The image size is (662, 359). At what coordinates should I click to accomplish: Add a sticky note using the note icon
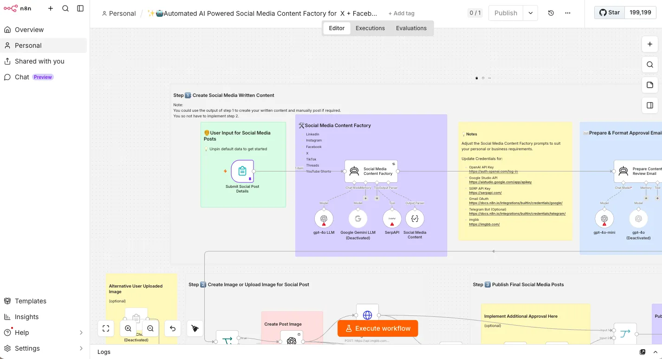(650, 85)
